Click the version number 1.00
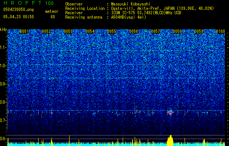Screen dimensions: 229x146 pos(49,3)
